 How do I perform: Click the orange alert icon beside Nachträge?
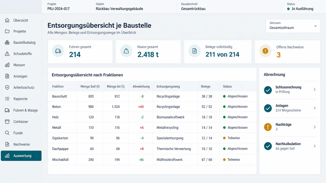[x=268, y=127]
